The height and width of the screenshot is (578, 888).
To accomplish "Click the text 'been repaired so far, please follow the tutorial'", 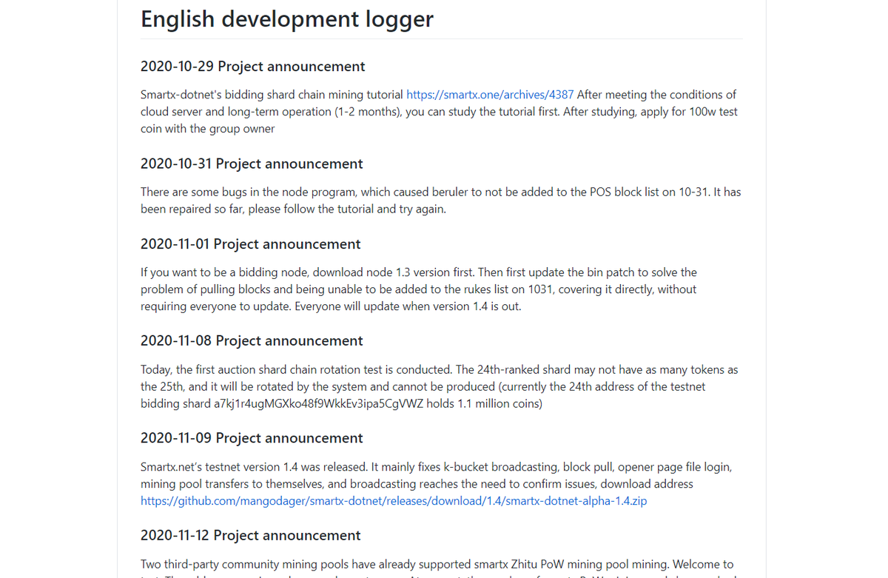I will pyautogui.click(x=257, y=209).
